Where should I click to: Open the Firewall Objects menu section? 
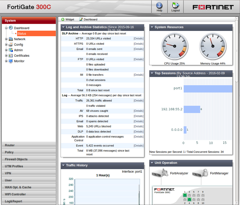29,159
